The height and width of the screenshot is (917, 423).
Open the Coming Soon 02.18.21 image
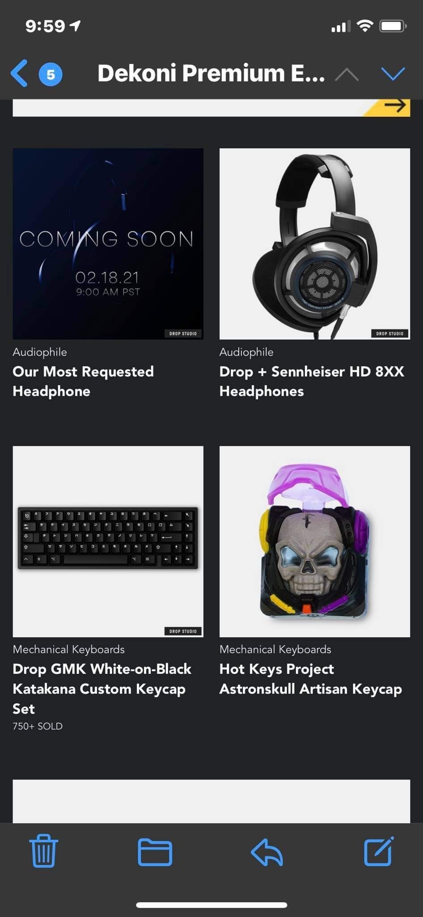pyautogui.click(x=108, y=244)
